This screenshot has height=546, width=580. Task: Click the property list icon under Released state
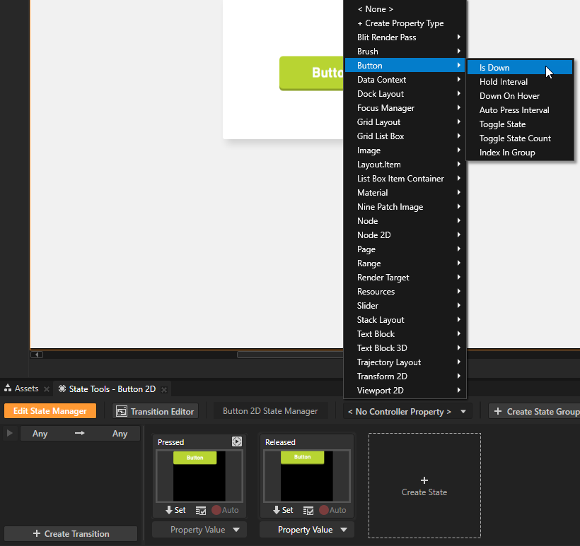[308, 510]
